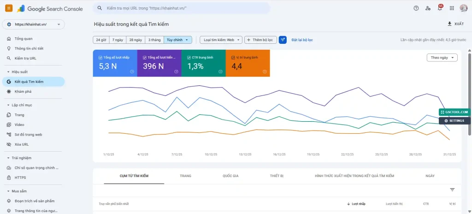Screen dimensions: 472x214
Task: Open the Tùy chỉnh date range dropdown
Action: pyautogui.click(x=177, y=40)
